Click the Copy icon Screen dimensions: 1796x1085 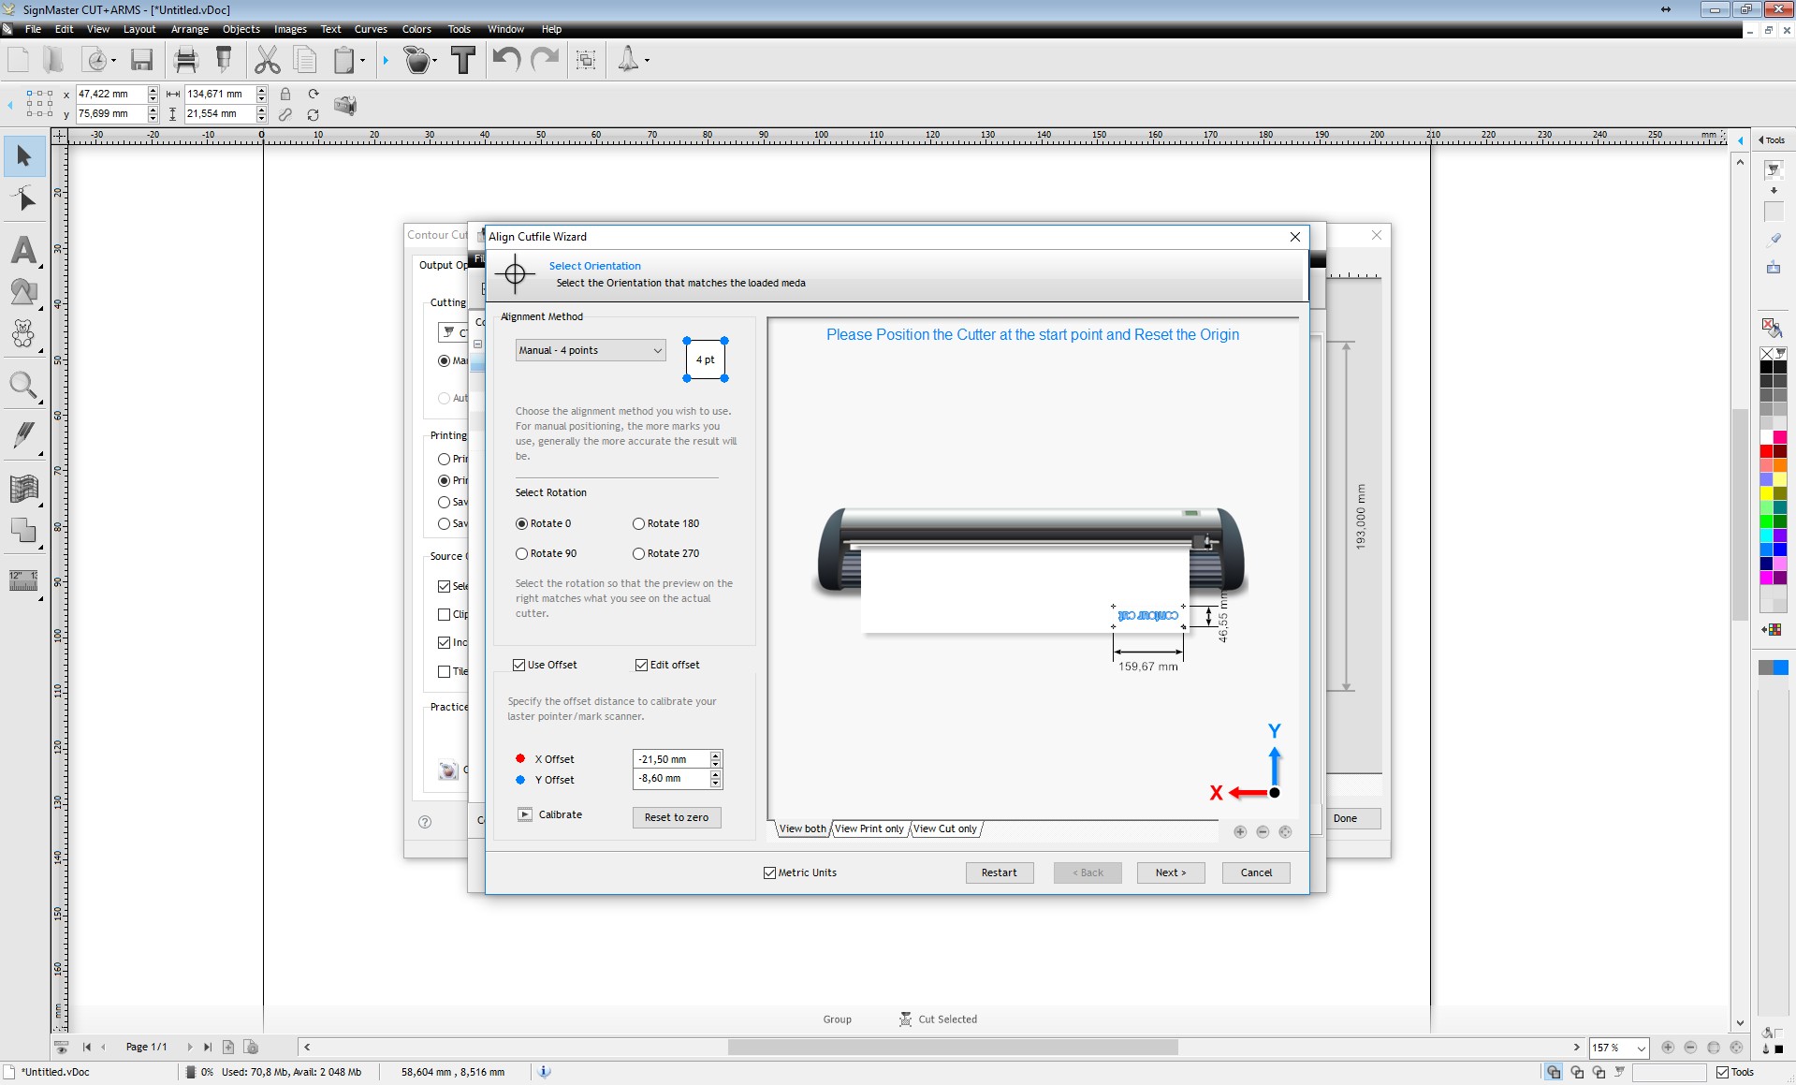(x=305, y=60)
